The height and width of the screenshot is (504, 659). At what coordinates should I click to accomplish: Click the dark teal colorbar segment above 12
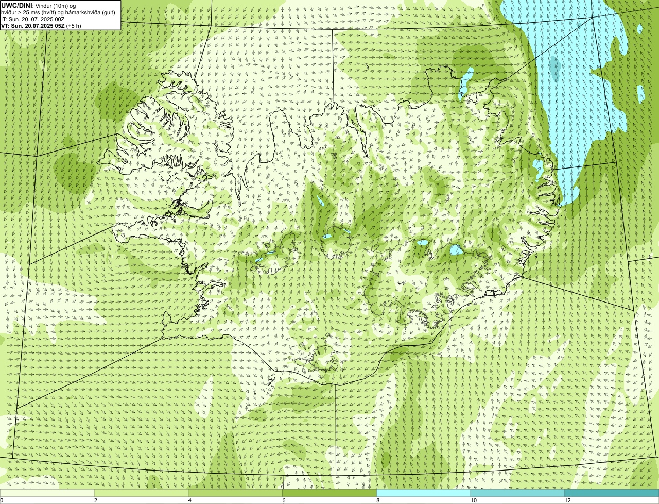tap(612, 493)
